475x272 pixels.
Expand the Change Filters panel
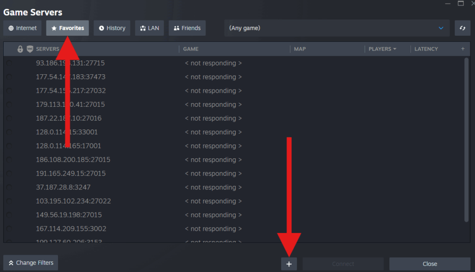pos(30,262)
